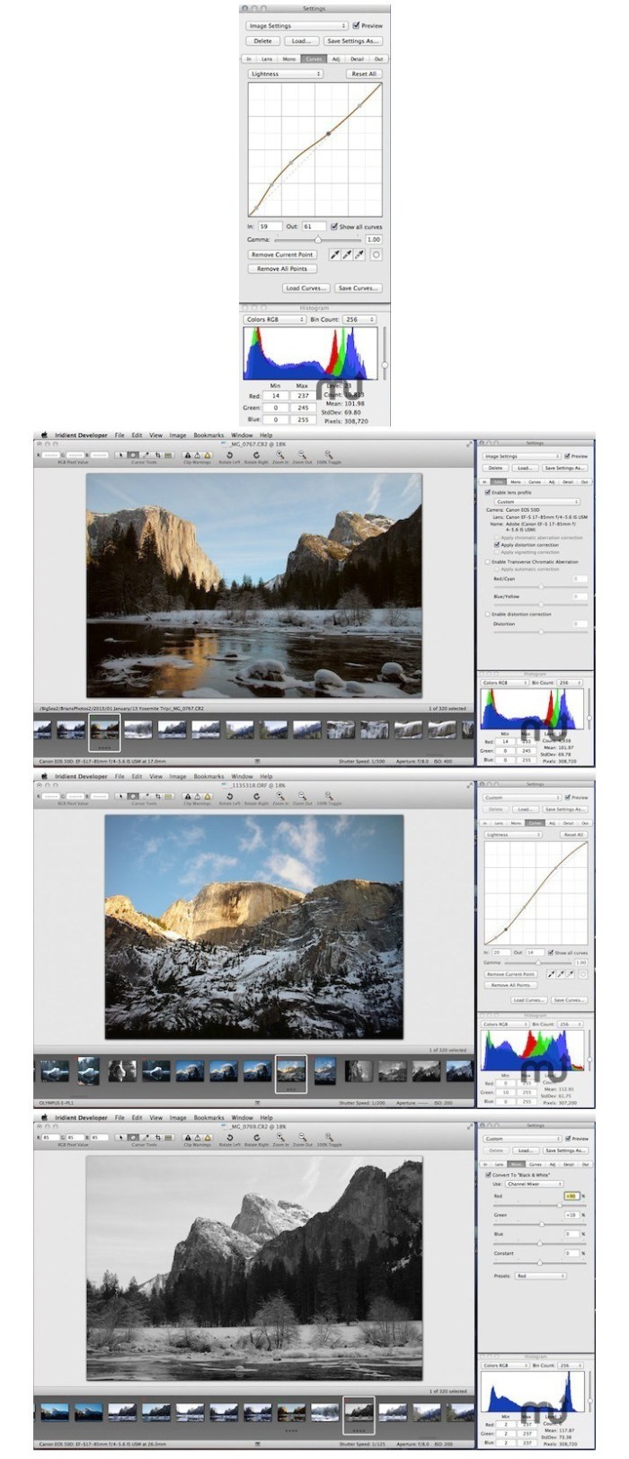This screenshot has height=1459, width=629.
Task: Click Zoom Out magnifier in _MG_0769.CR2 window
Action: tap(303, 1137)
